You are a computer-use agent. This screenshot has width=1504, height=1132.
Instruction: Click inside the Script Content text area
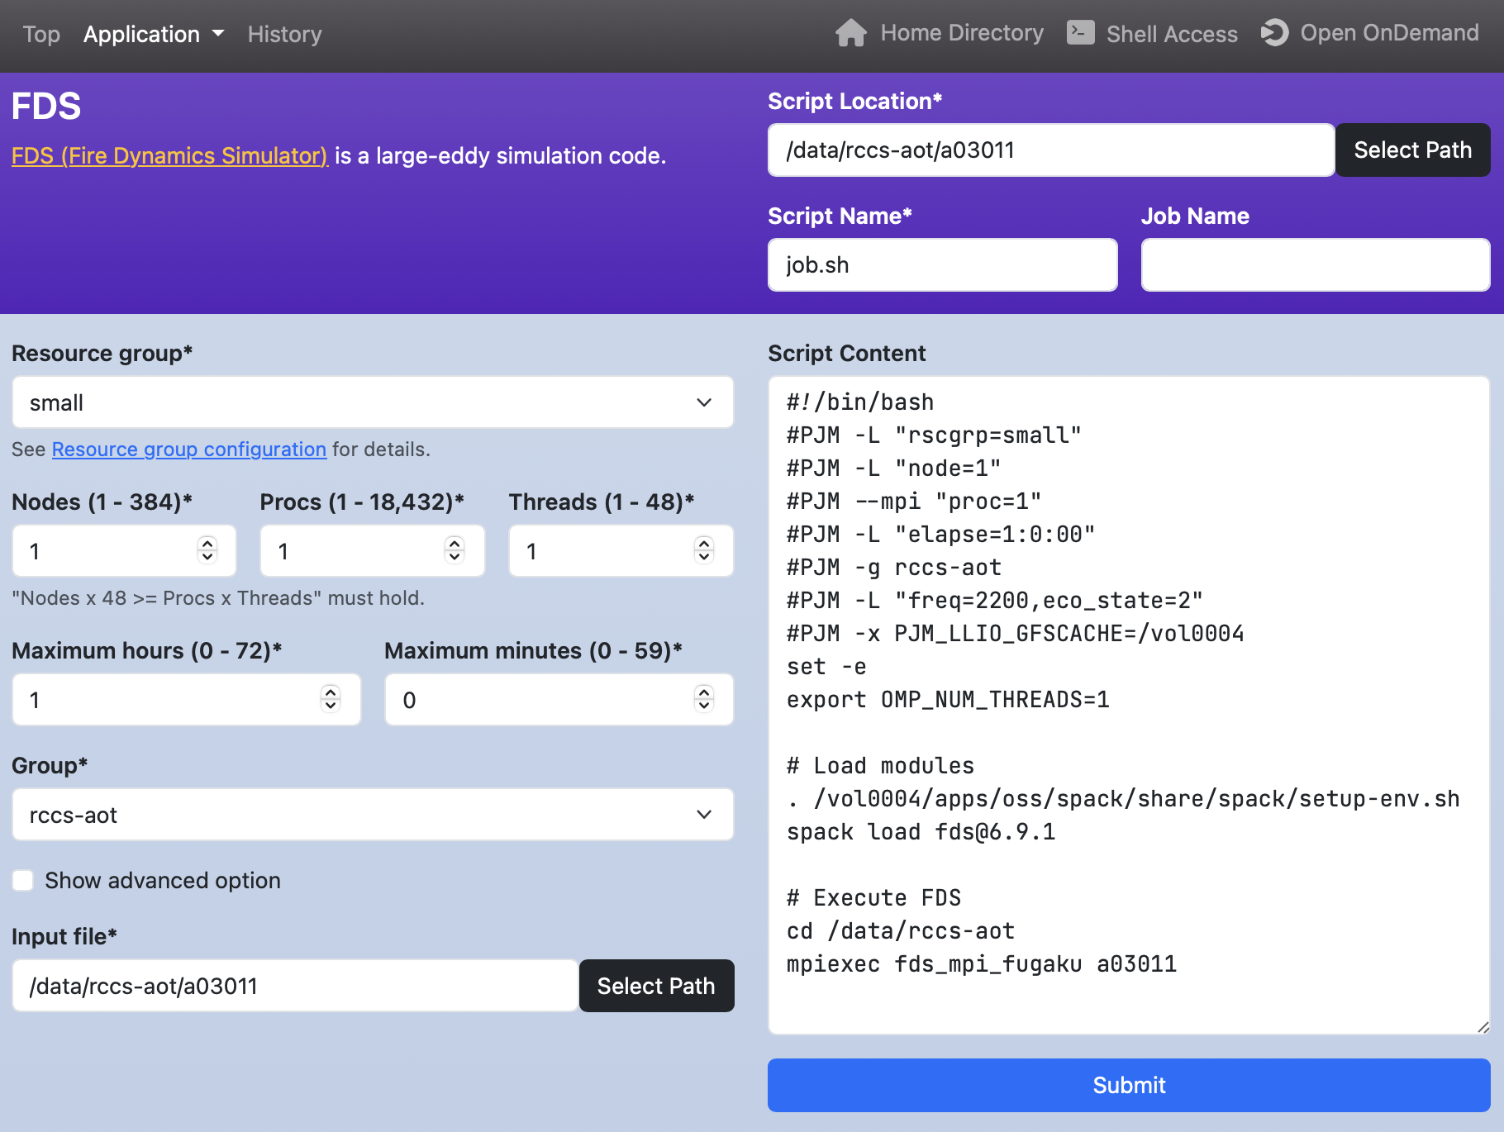point(1129,706)
